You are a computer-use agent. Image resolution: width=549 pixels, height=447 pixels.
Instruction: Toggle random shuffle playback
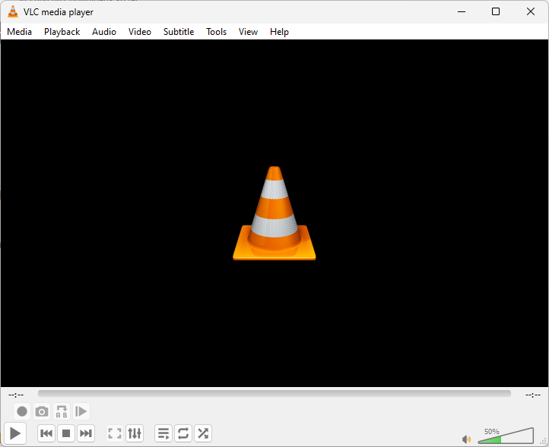click(x=203, y=433)
